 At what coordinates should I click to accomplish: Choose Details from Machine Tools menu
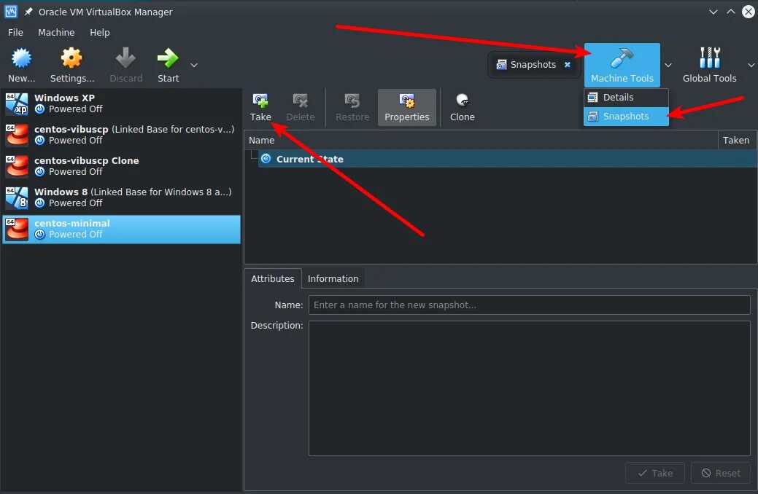click(x=626, y=98)
